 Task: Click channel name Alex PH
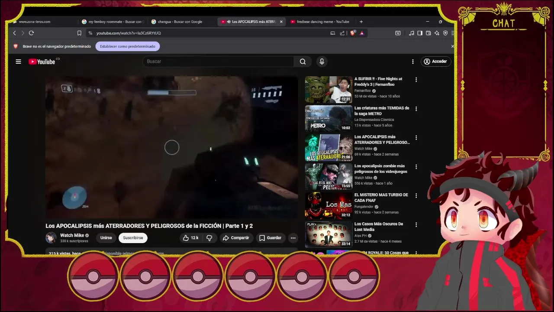(x=361, y=236)
